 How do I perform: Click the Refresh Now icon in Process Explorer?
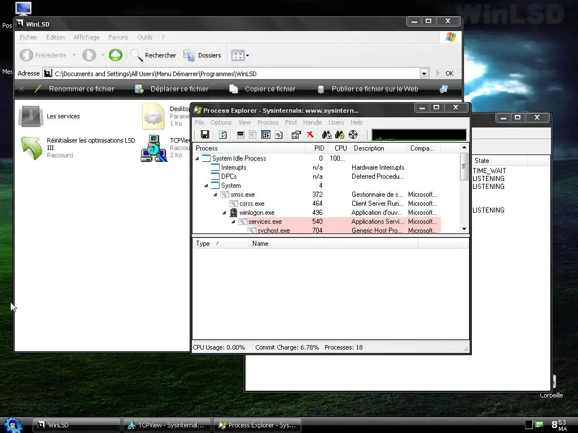pyautogui.click(x=222, y=134)
